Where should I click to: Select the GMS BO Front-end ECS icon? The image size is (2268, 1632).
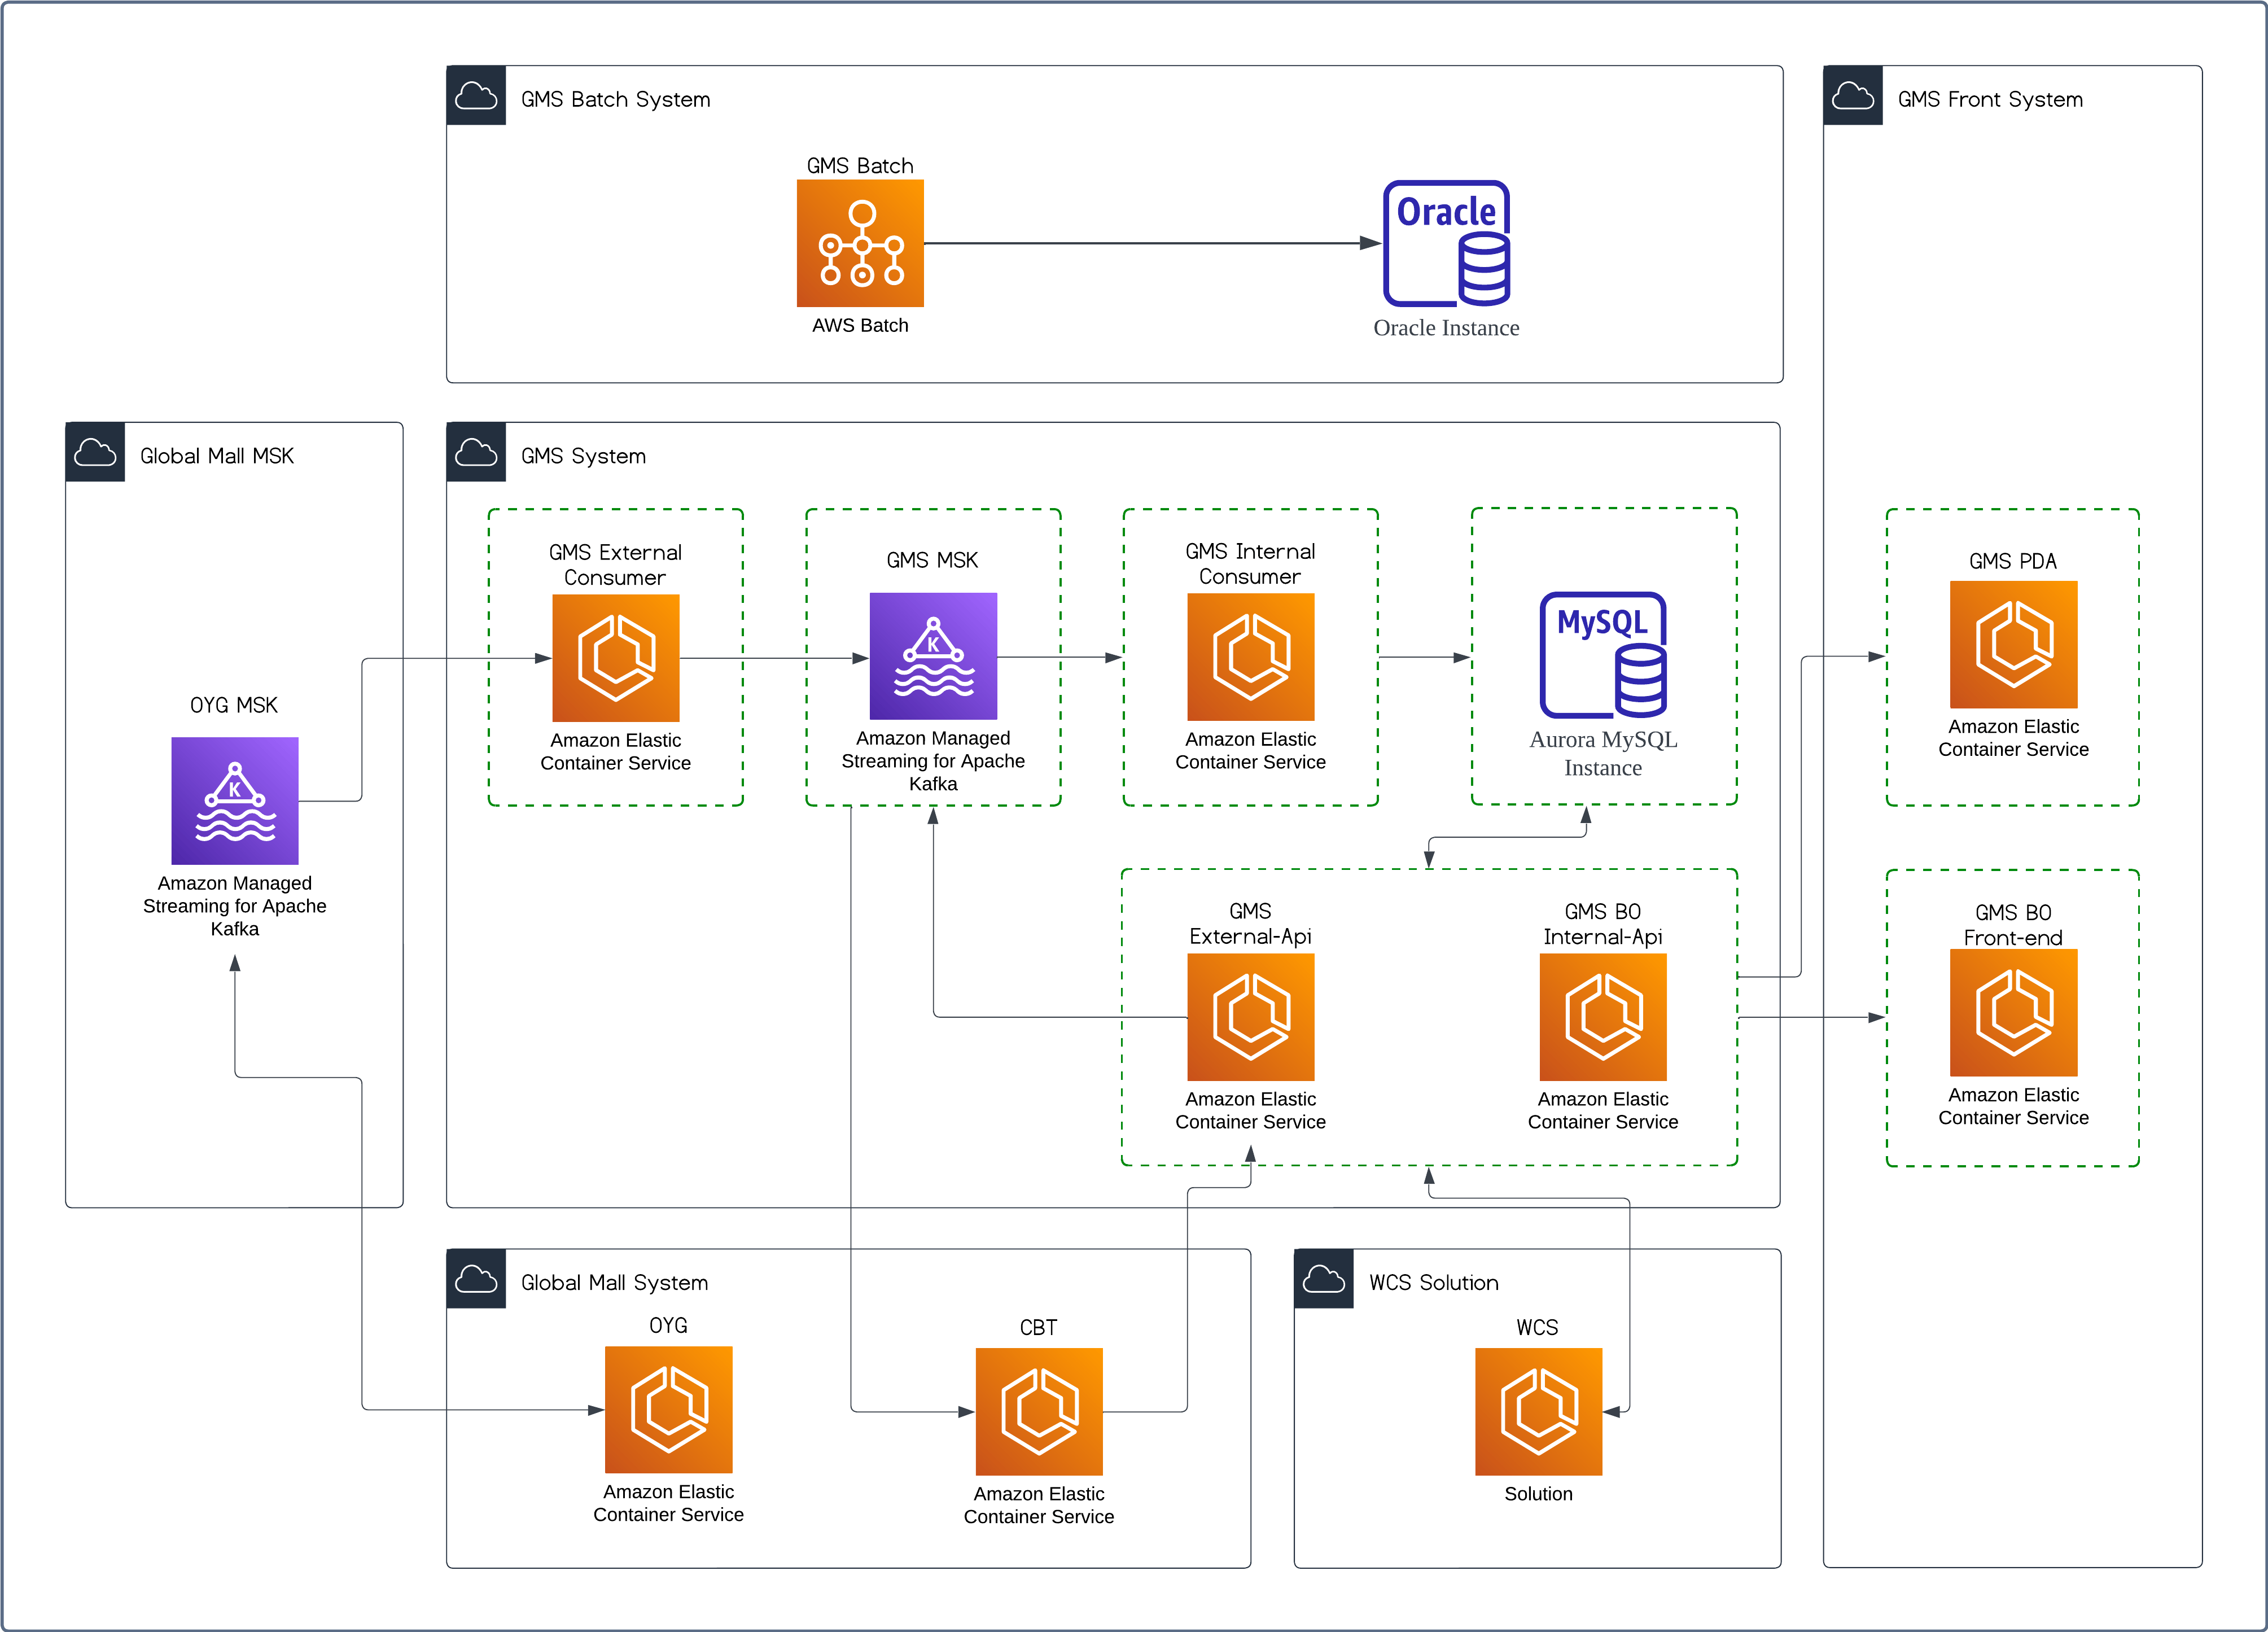click(x=2014, y=1013)
